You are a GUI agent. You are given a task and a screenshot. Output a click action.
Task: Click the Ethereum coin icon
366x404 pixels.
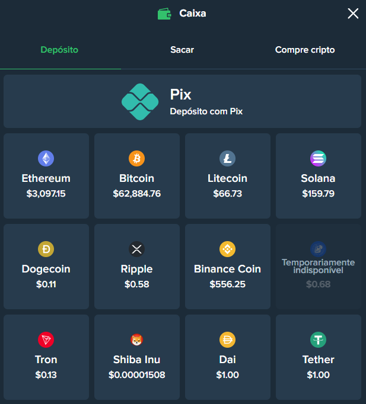click(46, 158)
